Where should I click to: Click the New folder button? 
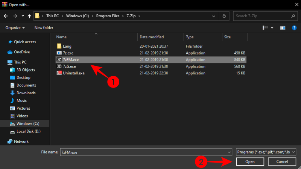tap(44, 28)
